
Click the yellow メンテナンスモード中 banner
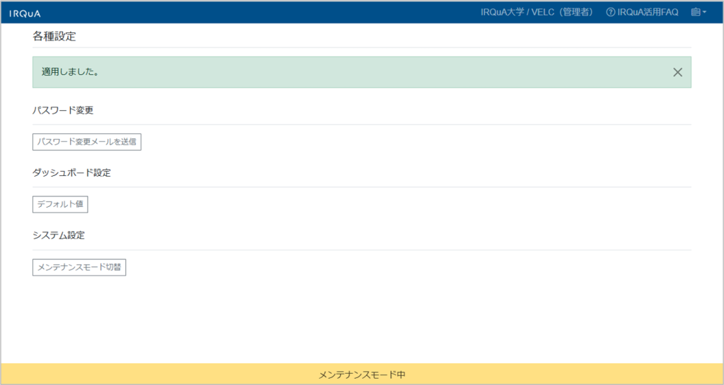pos(362,374)
